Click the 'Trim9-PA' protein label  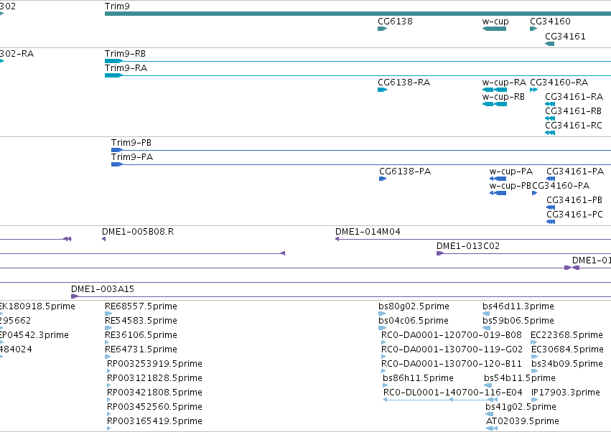point(131,157)
